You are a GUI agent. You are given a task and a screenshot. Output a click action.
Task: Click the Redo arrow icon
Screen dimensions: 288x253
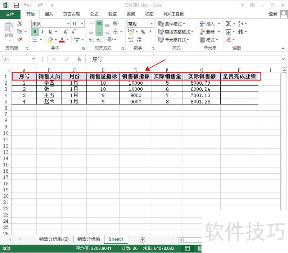point(40,5)
